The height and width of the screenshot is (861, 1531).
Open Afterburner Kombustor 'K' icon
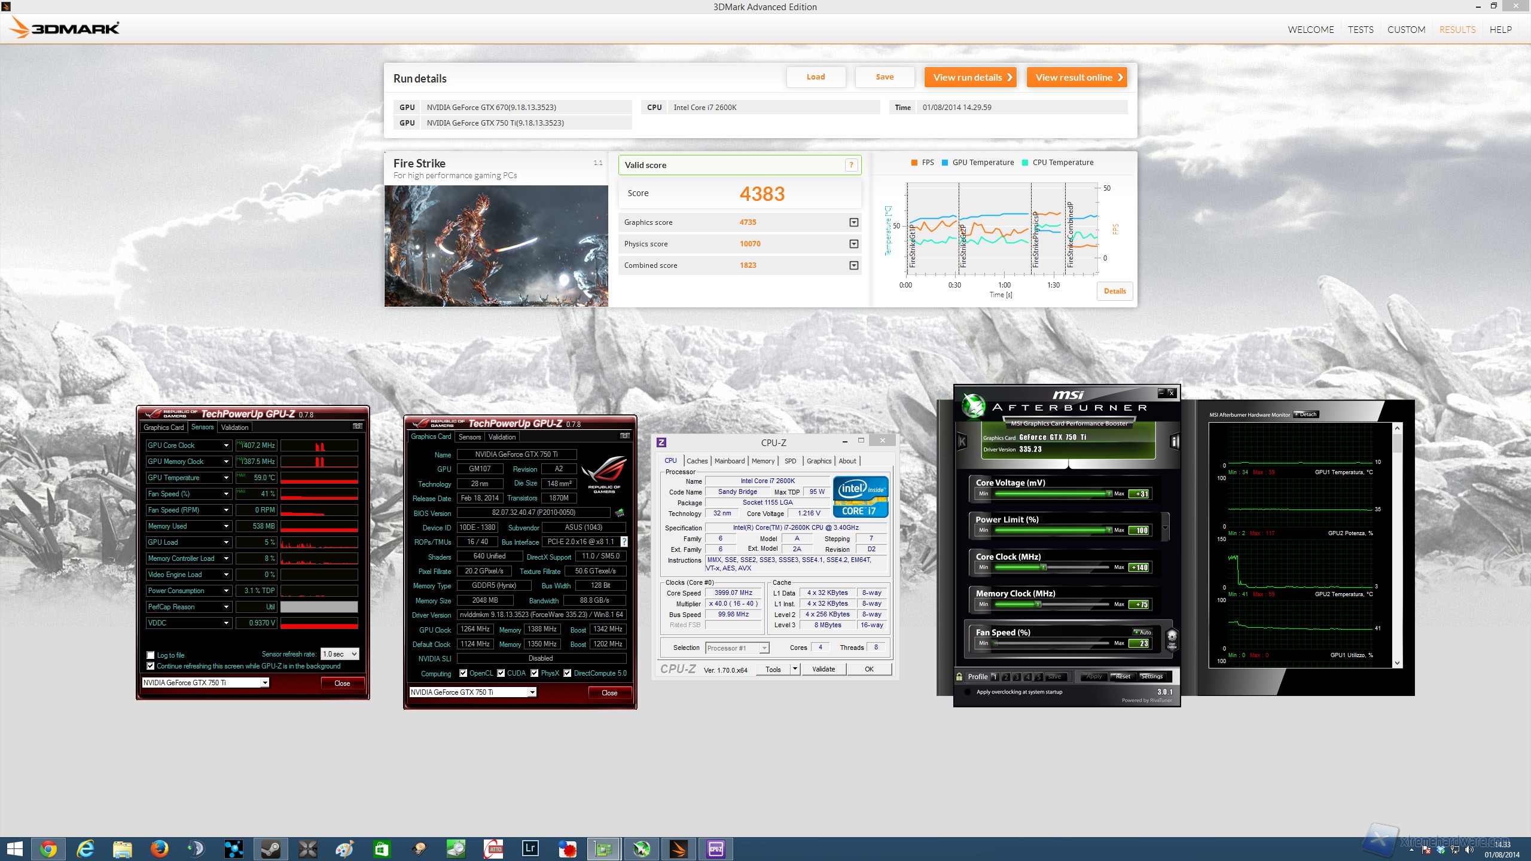click(962, 442)
